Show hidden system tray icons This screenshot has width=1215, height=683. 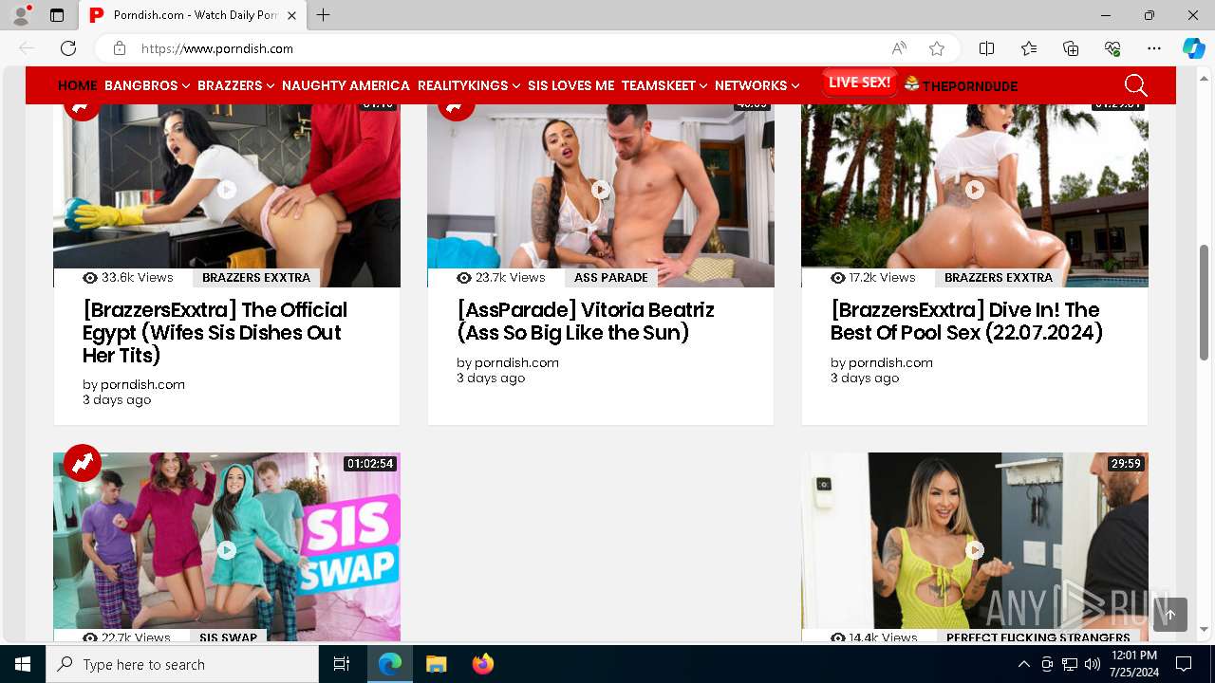click(1024, 664)
